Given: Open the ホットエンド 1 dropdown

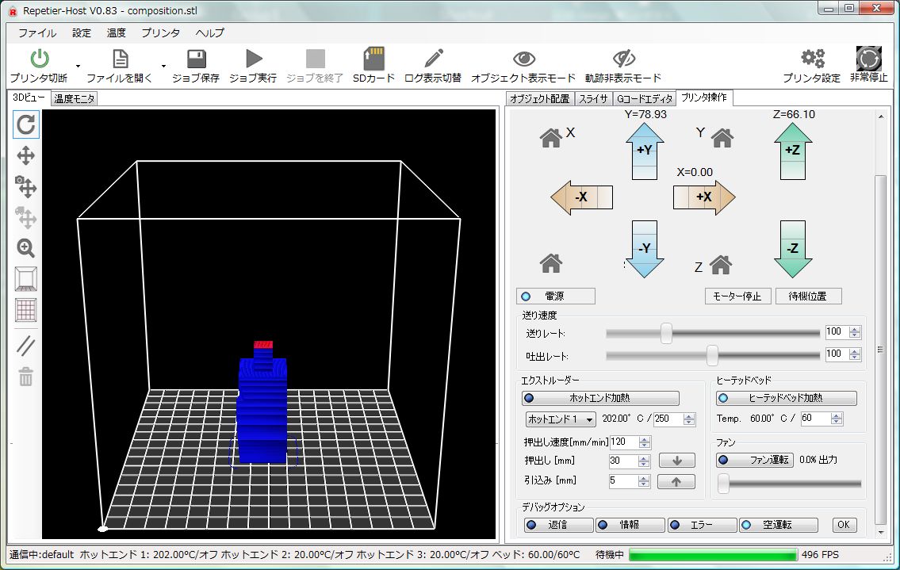Looking at the screenshot, I should tap(561, 419).
